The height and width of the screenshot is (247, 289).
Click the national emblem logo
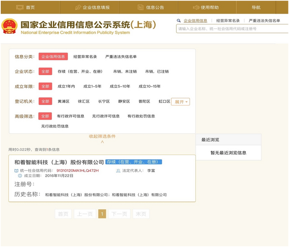tap(9, 26)
